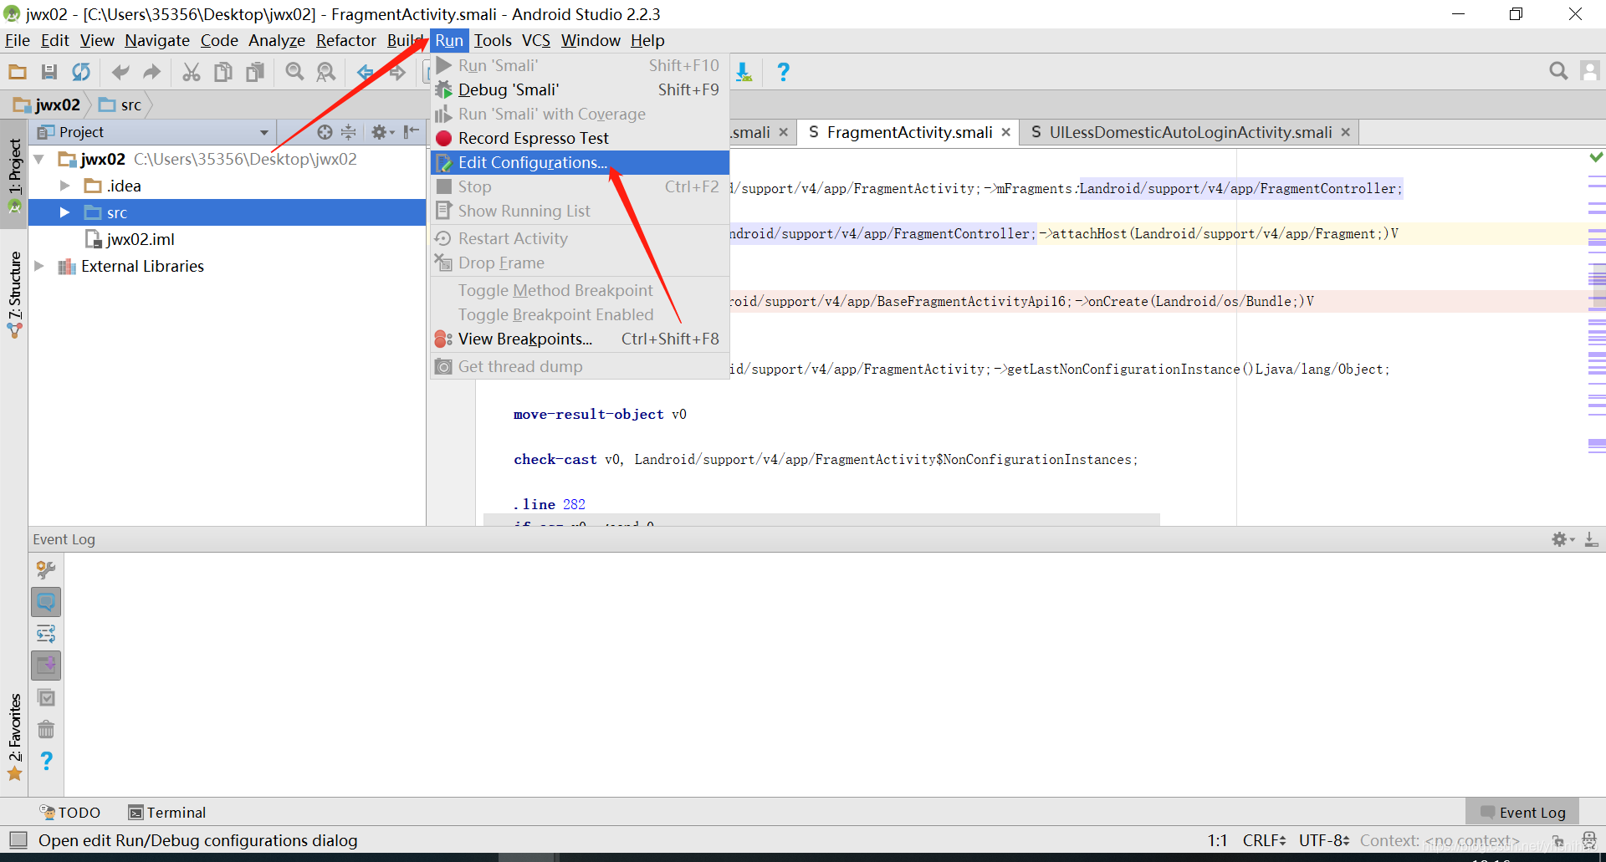Open Event Log settings wrench icon
1606x862 pixels.
coord(46,570)
